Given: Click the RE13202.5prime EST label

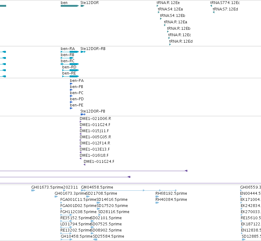Looking at the screenshot, I should [76, 230].
